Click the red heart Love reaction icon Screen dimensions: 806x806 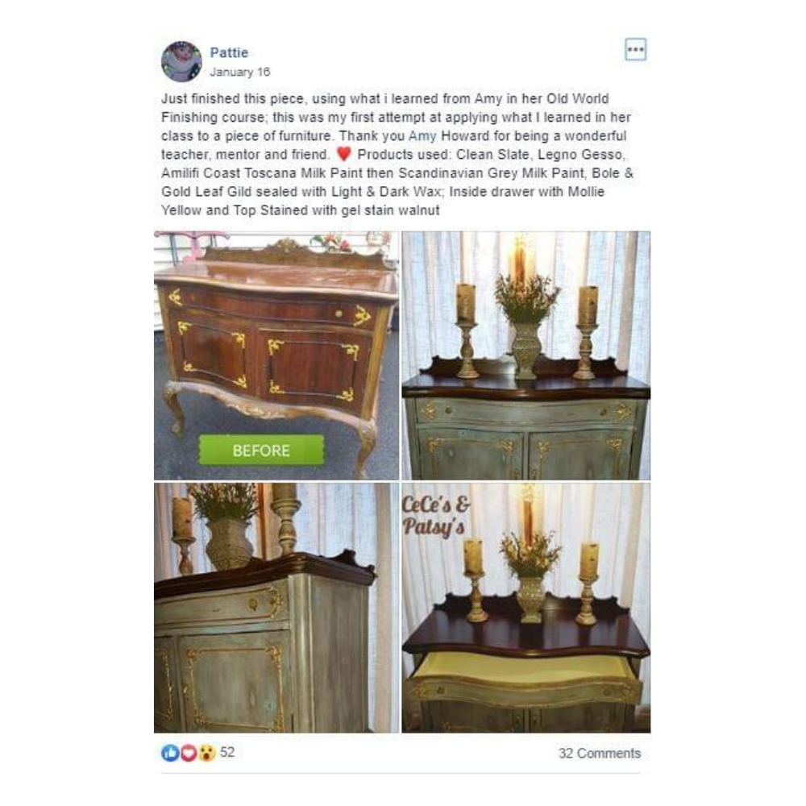pyautogui.click(x=188, y=753)
